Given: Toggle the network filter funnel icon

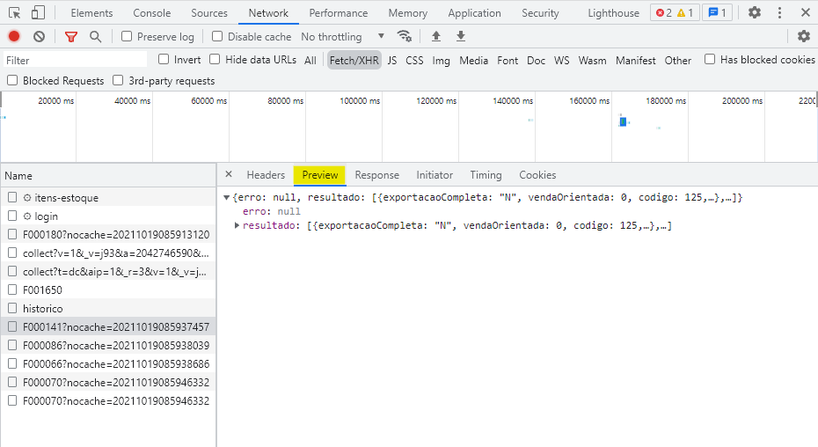Looking at the screenshot, I should point(71,37).
